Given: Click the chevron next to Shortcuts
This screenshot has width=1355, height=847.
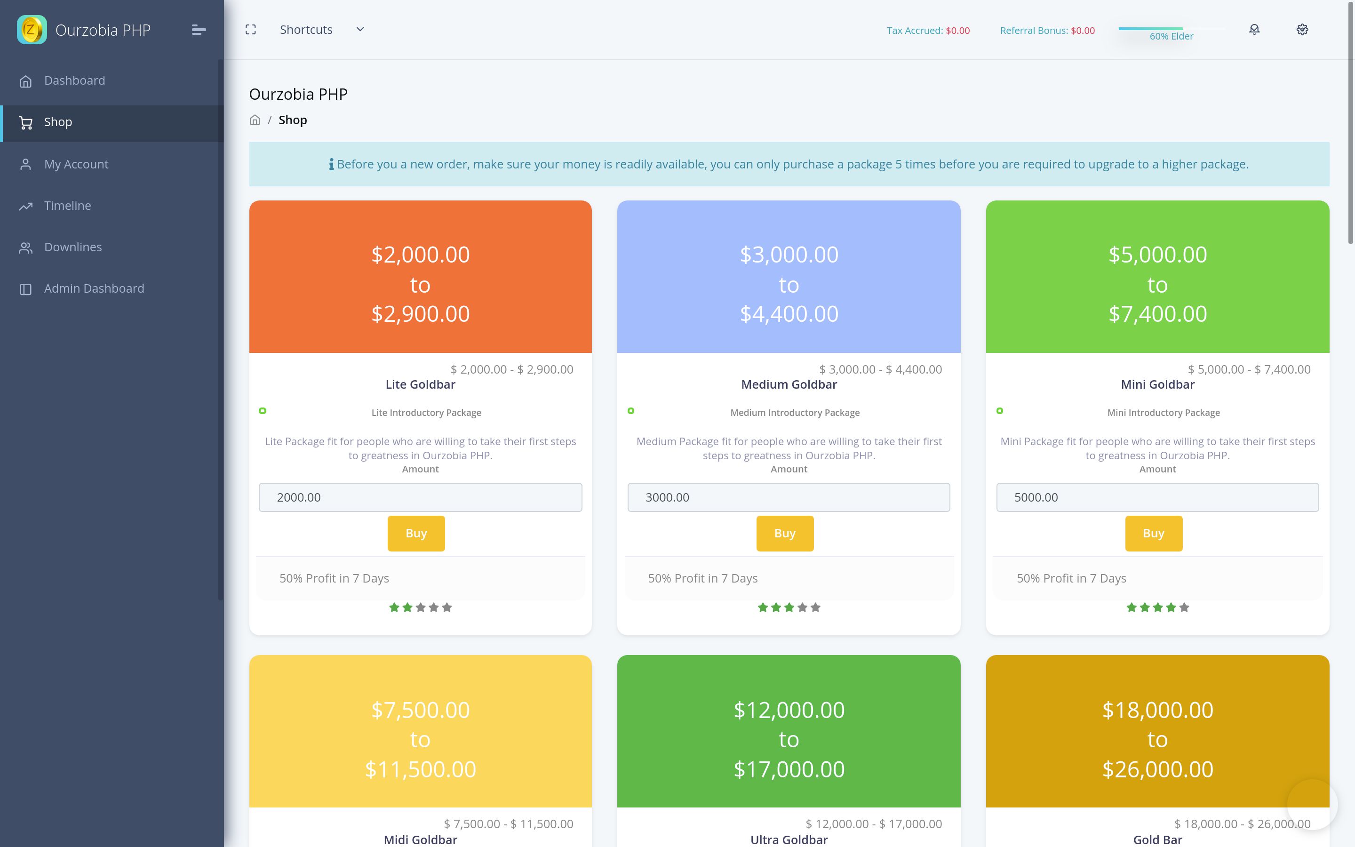Looking at the screenshot, I should 360,30.
